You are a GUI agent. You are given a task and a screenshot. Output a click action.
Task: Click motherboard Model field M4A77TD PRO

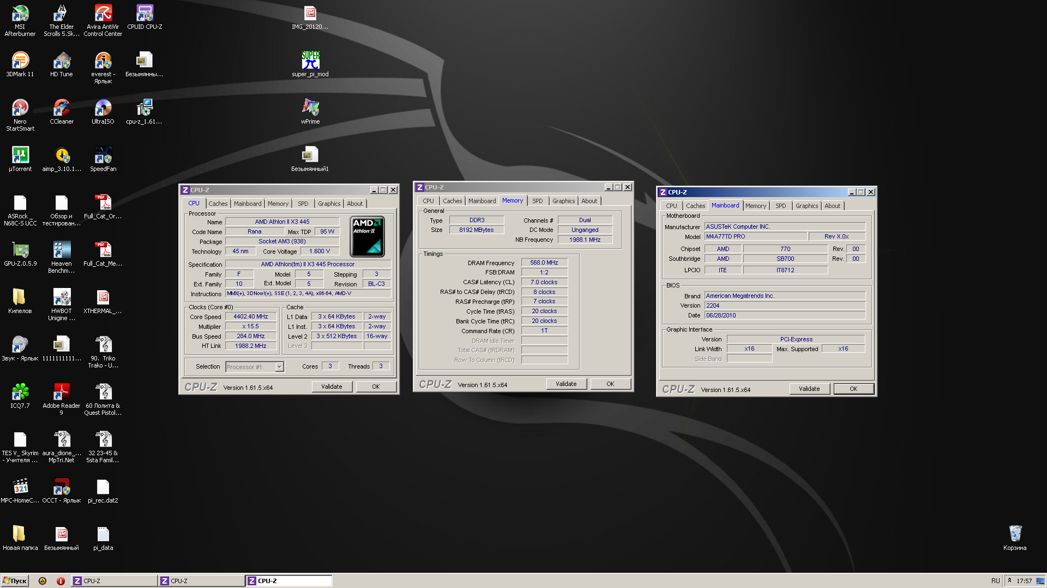pyautogui.click(x=755, y=236)
